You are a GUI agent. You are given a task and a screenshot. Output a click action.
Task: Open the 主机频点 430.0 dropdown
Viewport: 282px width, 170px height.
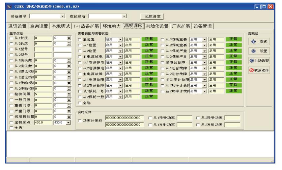pyautogui.click(x=69, y=122)
